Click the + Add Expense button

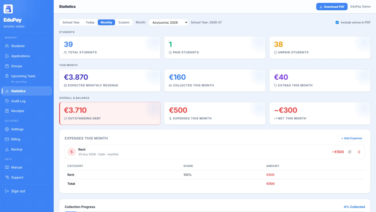coord(352,138)
